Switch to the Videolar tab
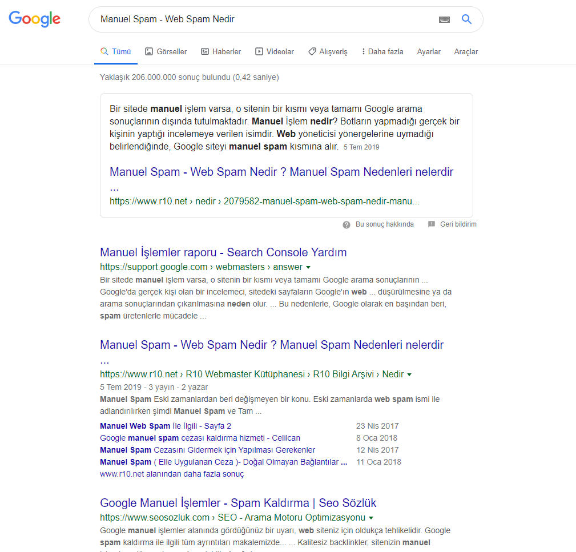 tap(275, 51)
